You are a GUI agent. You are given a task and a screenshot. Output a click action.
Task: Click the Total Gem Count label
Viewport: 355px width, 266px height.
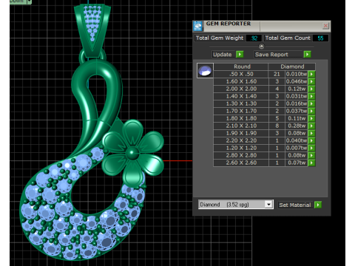[x=288, y=38]
